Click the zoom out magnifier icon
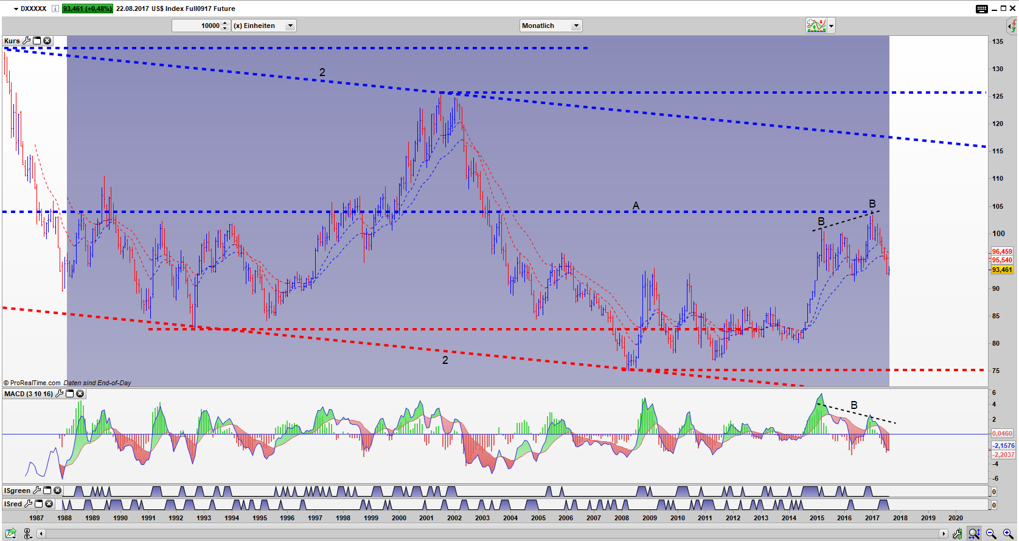Image resolution: width=1019 pixels, height=541 pixels. pos(991,534)
